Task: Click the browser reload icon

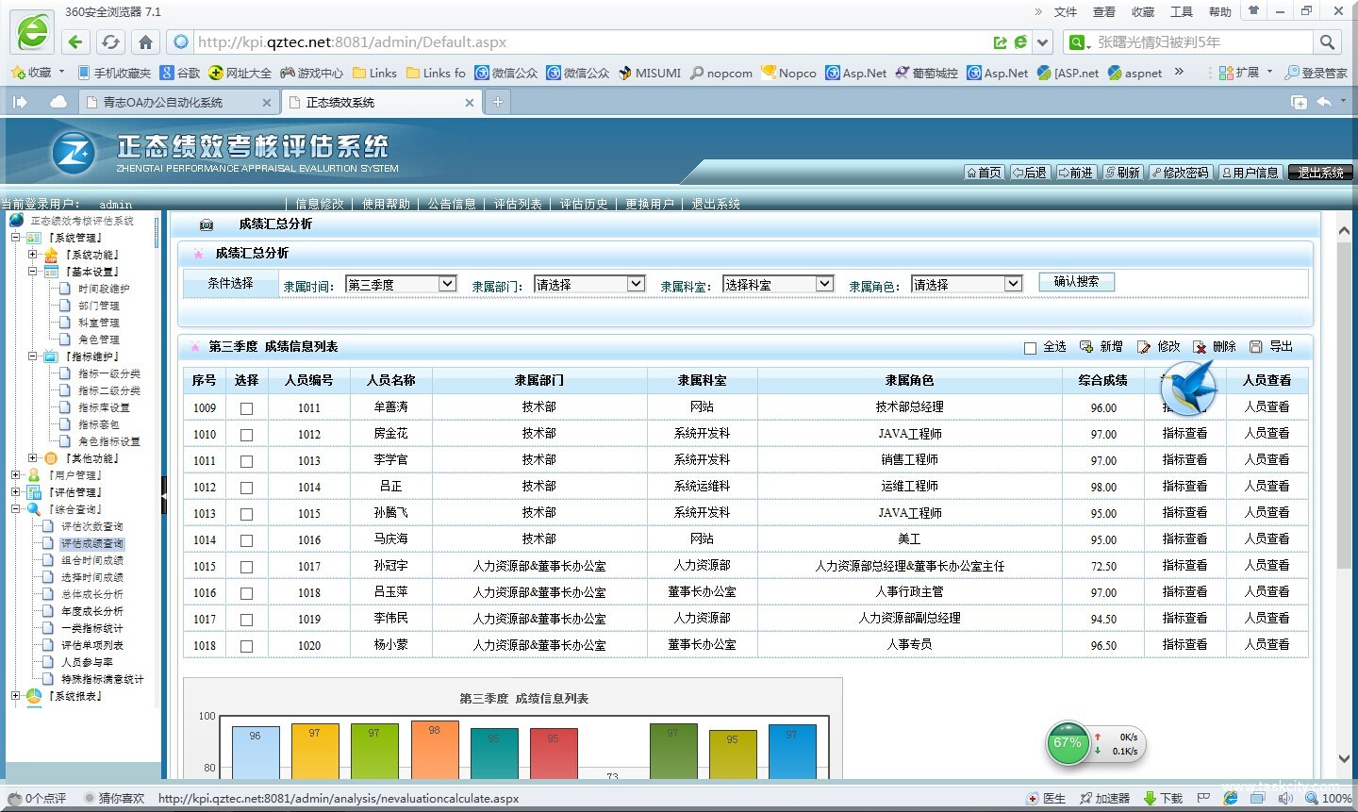Action: coord(110,41)
